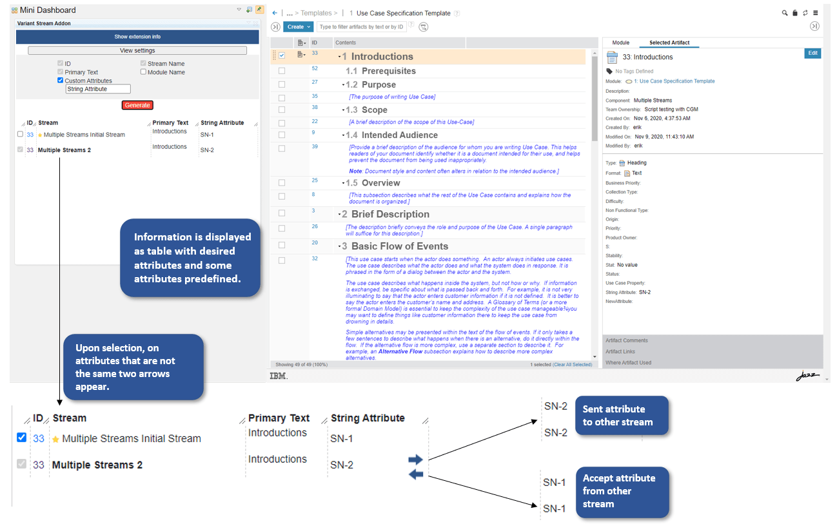Toggle the Stream Name checkbox
Screen dimensions: 837x524
[143, 64]
